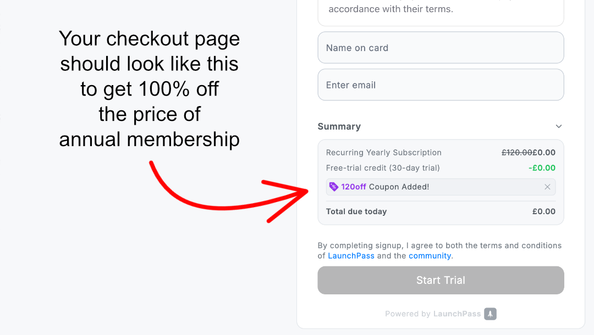Click the Enter email field
Viewport: 594px width, 335px height.
[441, 85]
